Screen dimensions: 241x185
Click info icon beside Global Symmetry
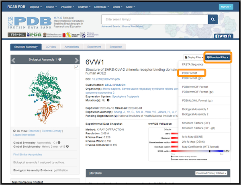point(59,142)
